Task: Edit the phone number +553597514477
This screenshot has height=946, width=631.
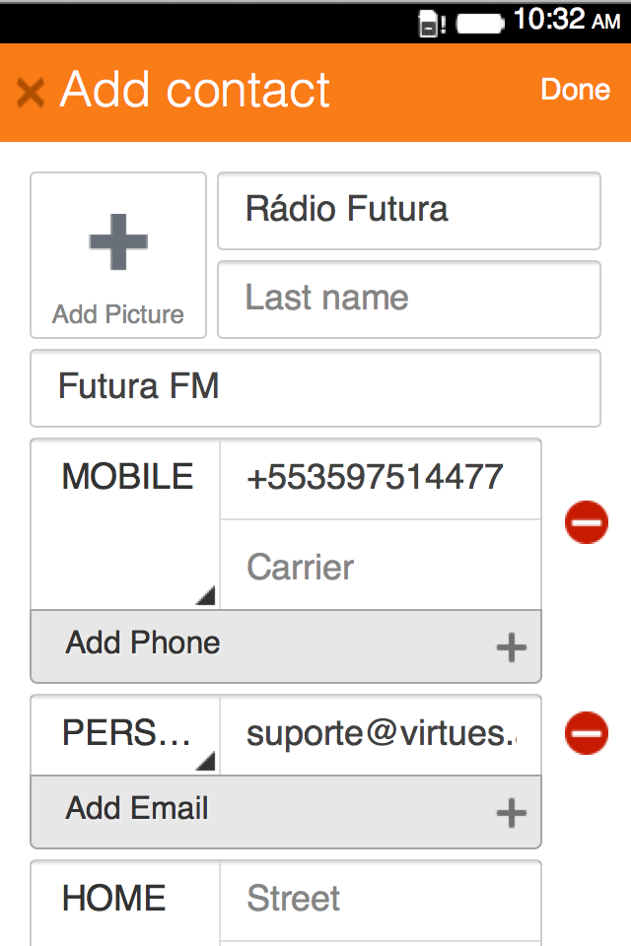Action: [x=380, y=479]
